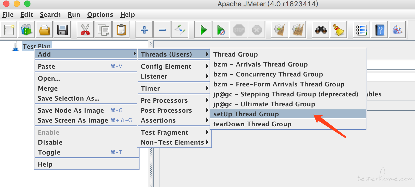Expand Pre Processors submenu
415x187 pixels.
pyautogui.click(x=174, y=100)
